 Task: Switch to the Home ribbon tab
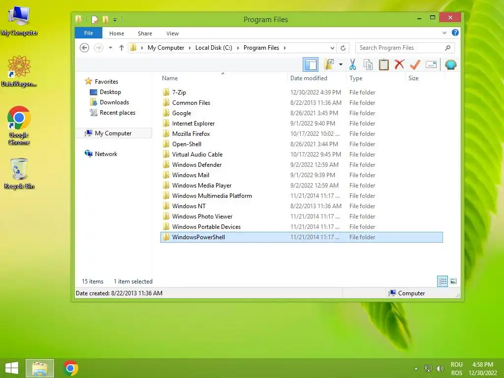tap(116, 33)
